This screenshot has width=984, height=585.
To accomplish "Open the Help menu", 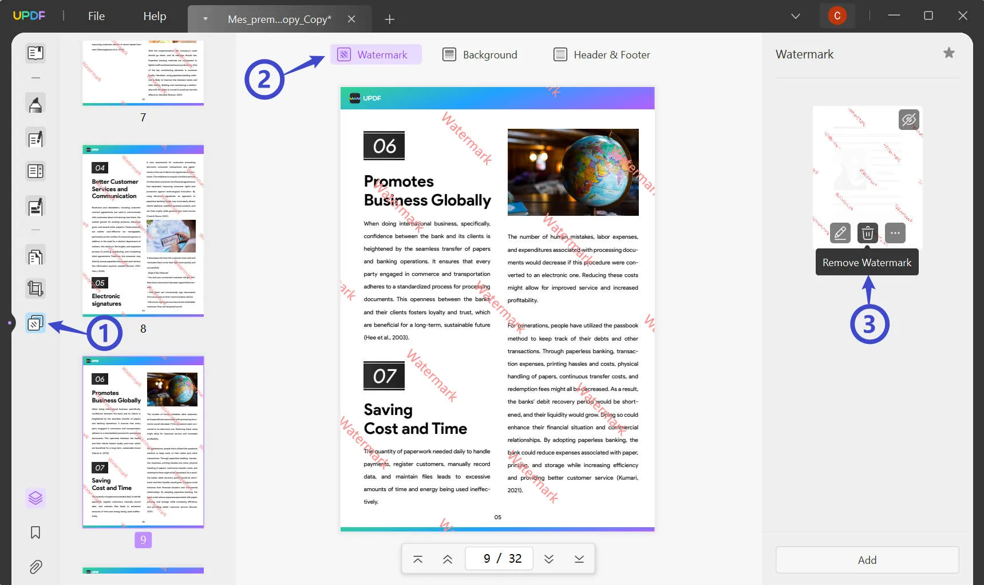I will pos(155,16).
